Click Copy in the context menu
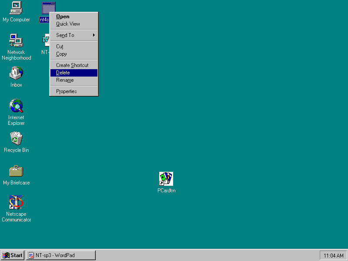The height and width of the screenshot is (261, 348). pyautogui.click(x=61, y=54)
